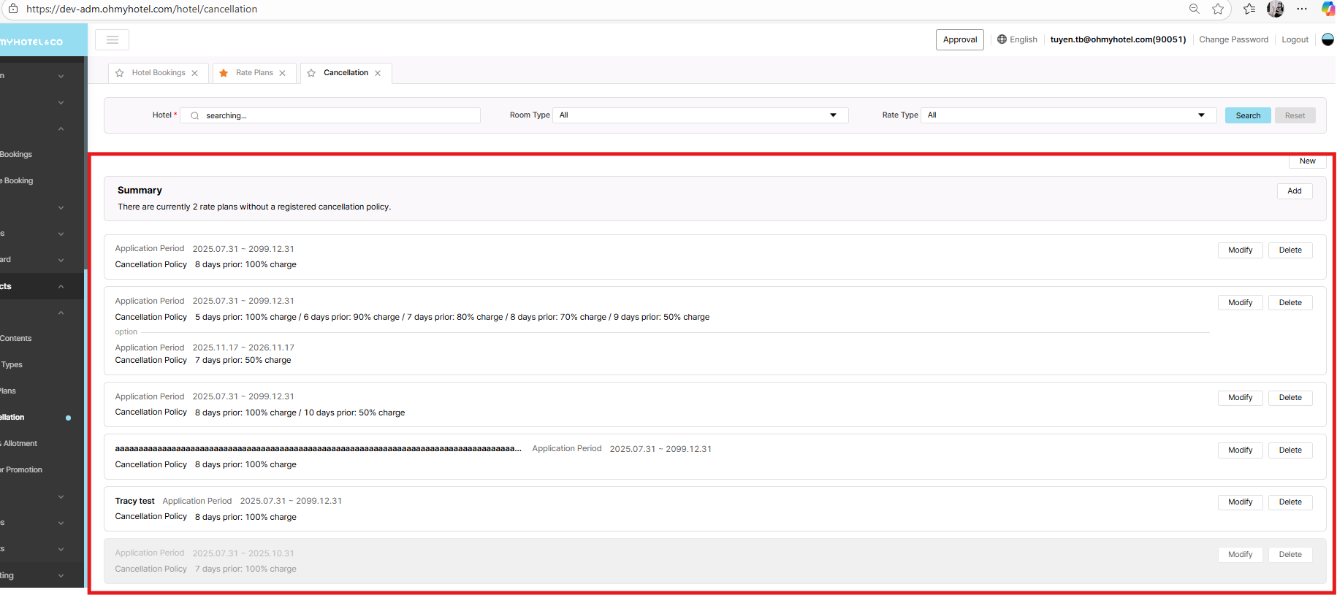Viewport: 1337px width, 595px height.
Task: Click the Logout link
Action: [x=1295, y=39]
